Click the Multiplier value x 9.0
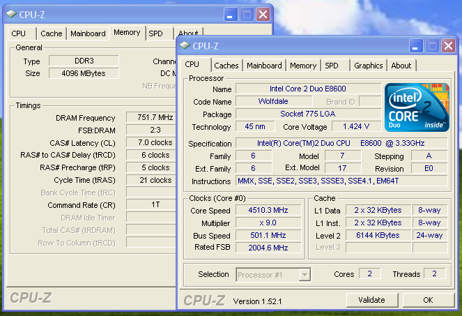This screenshot has height=316, width=462. point(268,223)
